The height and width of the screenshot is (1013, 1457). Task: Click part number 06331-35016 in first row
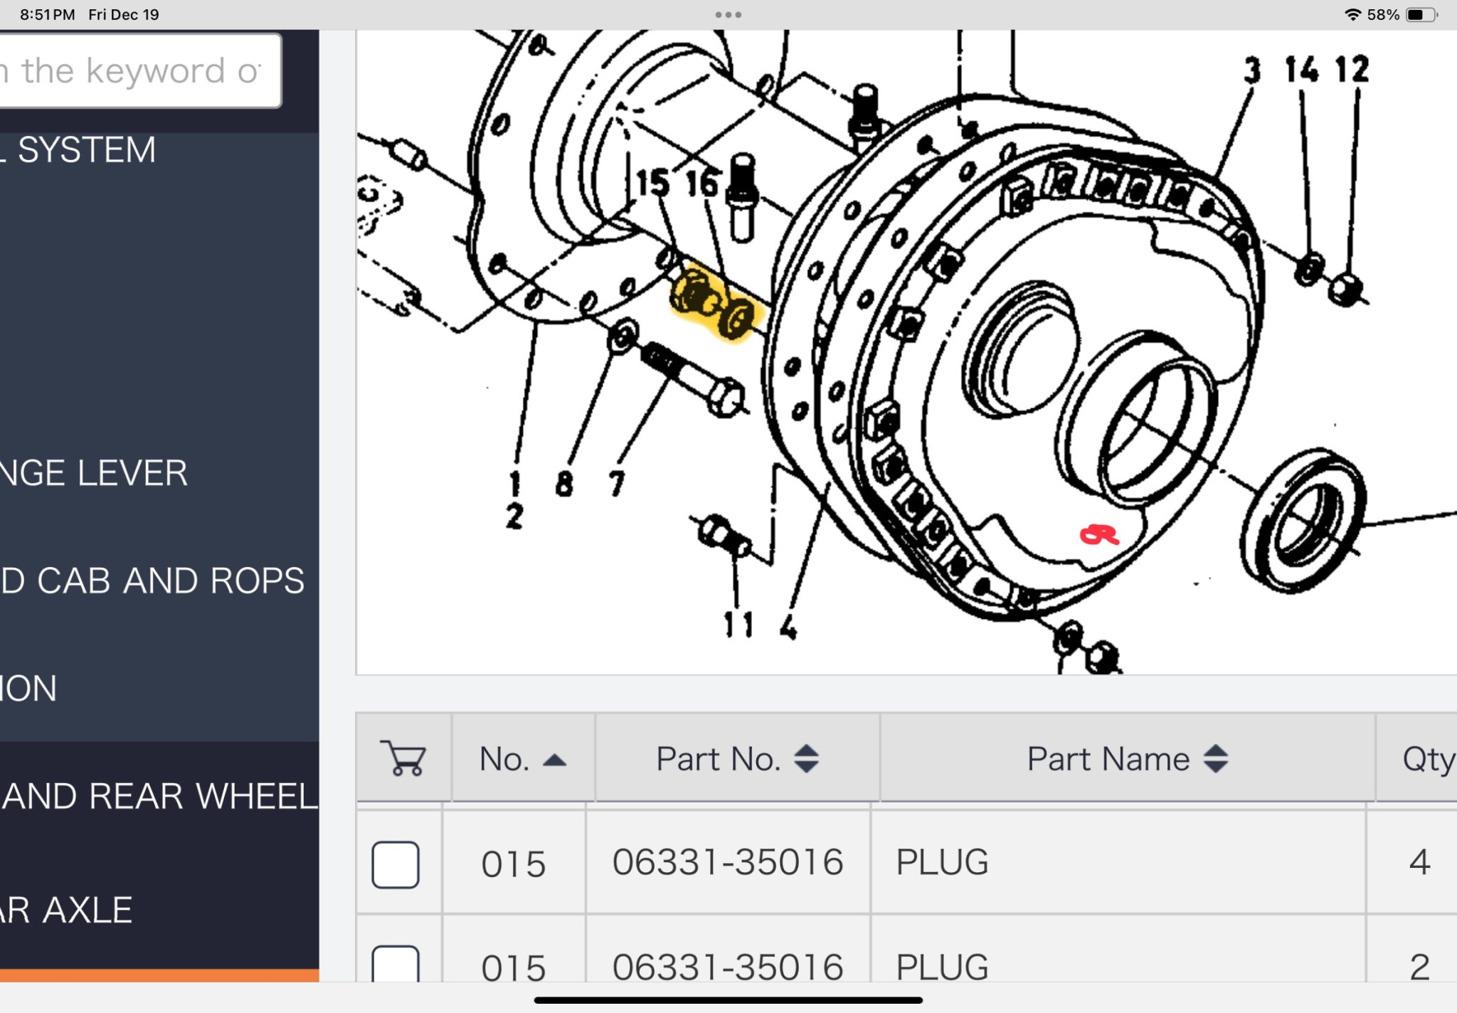[727, 862]
